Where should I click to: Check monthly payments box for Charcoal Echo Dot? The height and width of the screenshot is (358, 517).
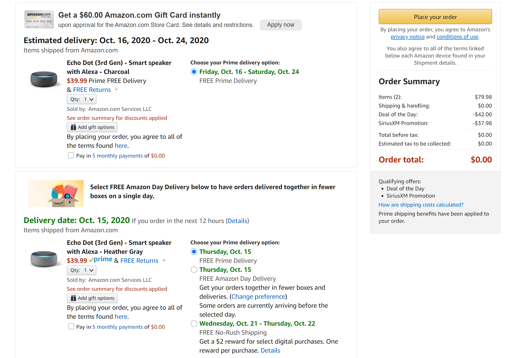coord(71,156)
